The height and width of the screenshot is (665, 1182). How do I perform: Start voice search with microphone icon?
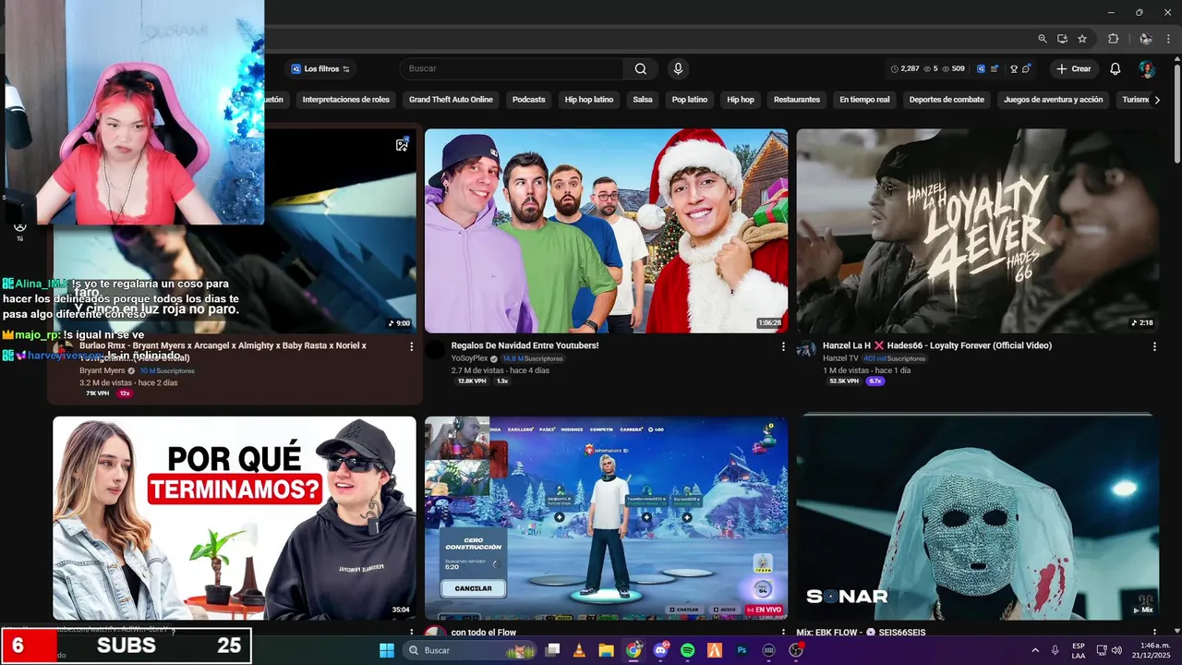coord(678,68)
